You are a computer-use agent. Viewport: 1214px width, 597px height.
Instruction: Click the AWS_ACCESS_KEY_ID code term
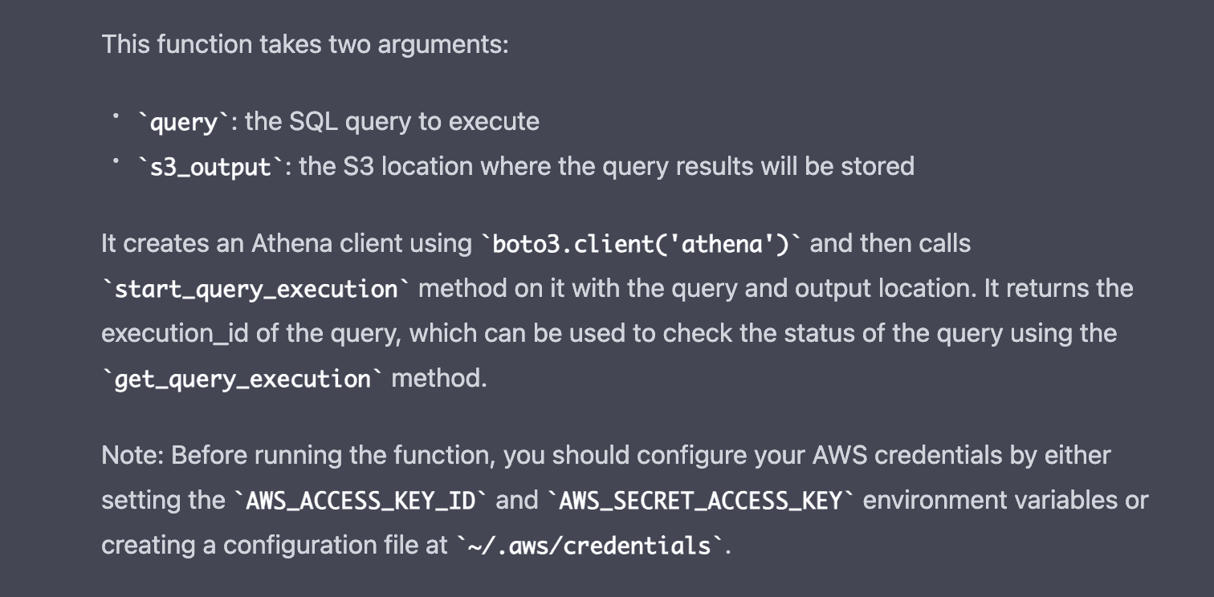pos(360,500)
